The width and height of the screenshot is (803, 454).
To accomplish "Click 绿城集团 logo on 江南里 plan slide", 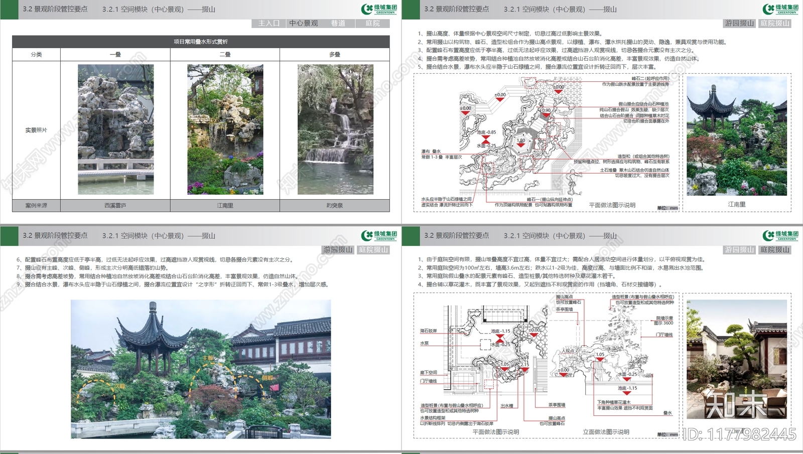I will click(780, 9).
